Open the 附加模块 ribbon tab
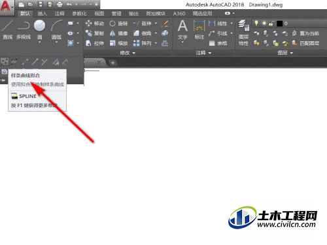Image resolution: width=327 pixels, height=245 pixels. pyautogui.click(x=156, y=14)
